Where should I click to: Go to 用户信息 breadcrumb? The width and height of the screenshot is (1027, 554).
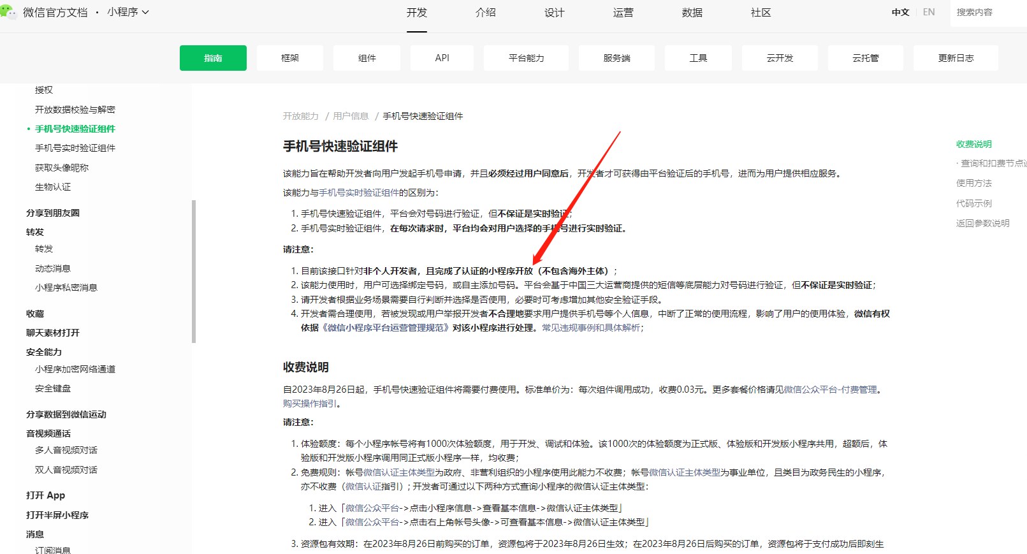coord(351,116)
